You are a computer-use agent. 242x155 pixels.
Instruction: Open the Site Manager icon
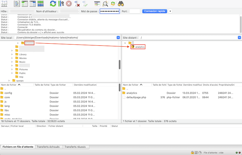click(4, 4)
